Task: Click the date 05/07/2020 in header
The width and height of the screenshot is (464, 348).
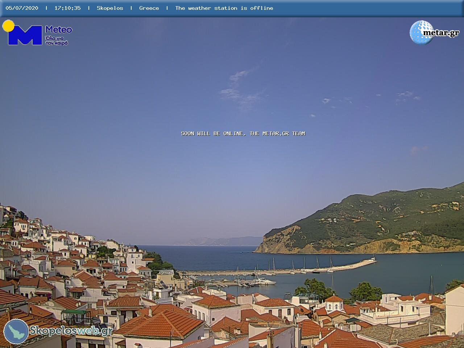Action: 22,8
